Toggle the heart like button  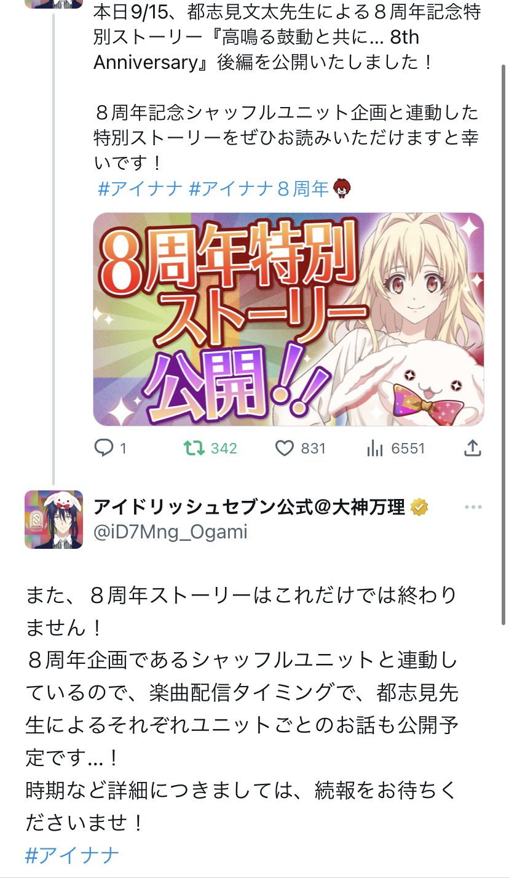(x=284, y=449)
